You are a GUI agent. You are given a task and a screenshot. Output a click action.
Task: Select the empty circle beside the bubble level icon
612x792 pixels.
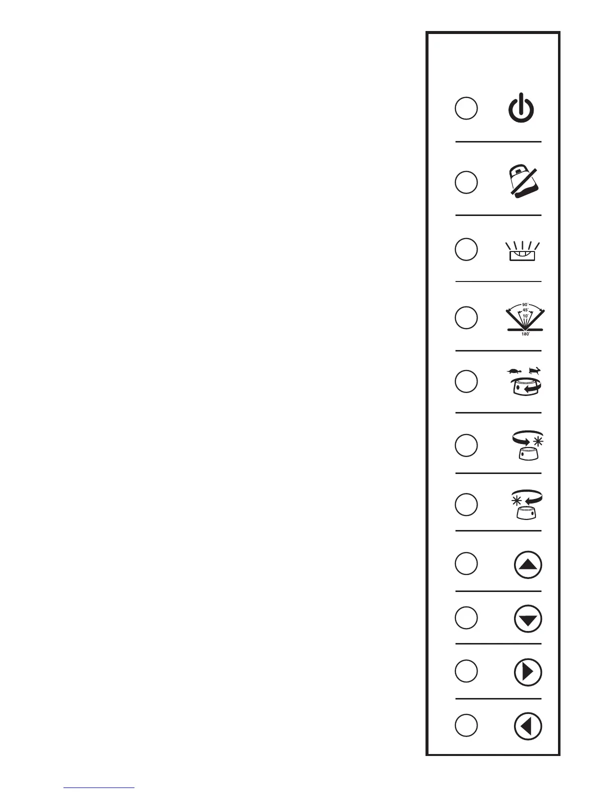[465, 249]
